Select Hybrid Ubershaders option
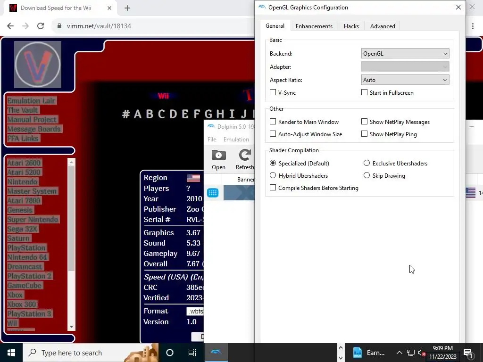The image size is (483, 362). tap(273, 175)
